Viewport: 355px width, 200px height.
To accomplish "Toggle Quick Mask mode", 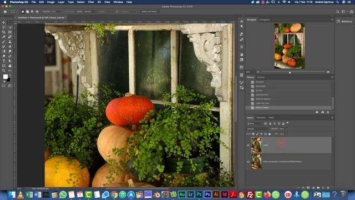I will click(4, 86).
